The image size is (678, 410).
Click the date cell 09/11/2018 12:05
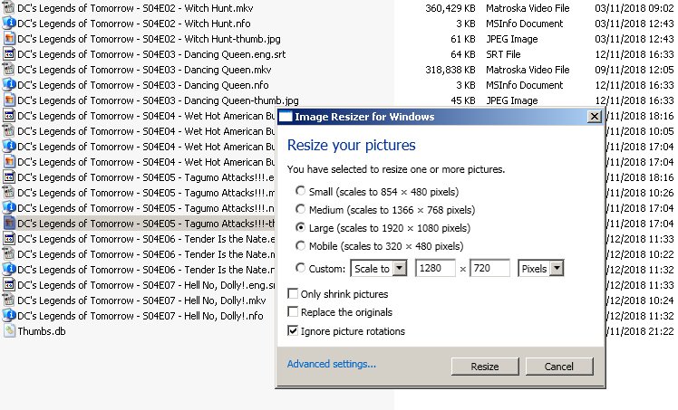pos(634,70)
